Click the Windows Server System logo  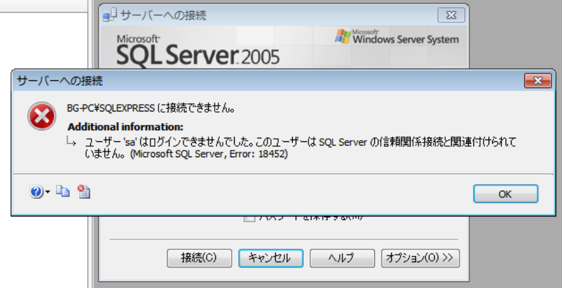coord(397,37)
